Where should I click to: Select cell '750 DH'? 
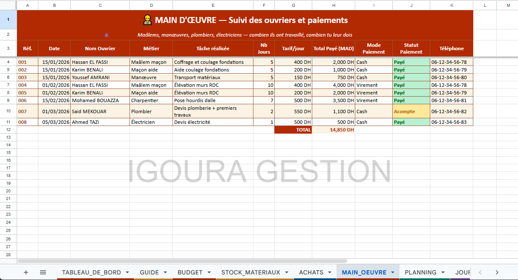(334, 77)
